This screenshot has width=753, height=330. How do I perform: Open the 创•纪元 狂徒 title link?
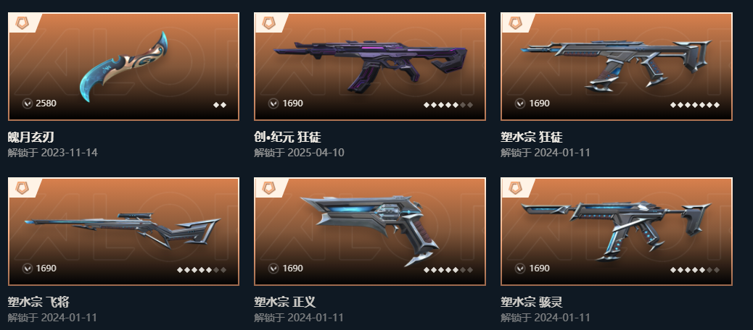click(288, 137)
